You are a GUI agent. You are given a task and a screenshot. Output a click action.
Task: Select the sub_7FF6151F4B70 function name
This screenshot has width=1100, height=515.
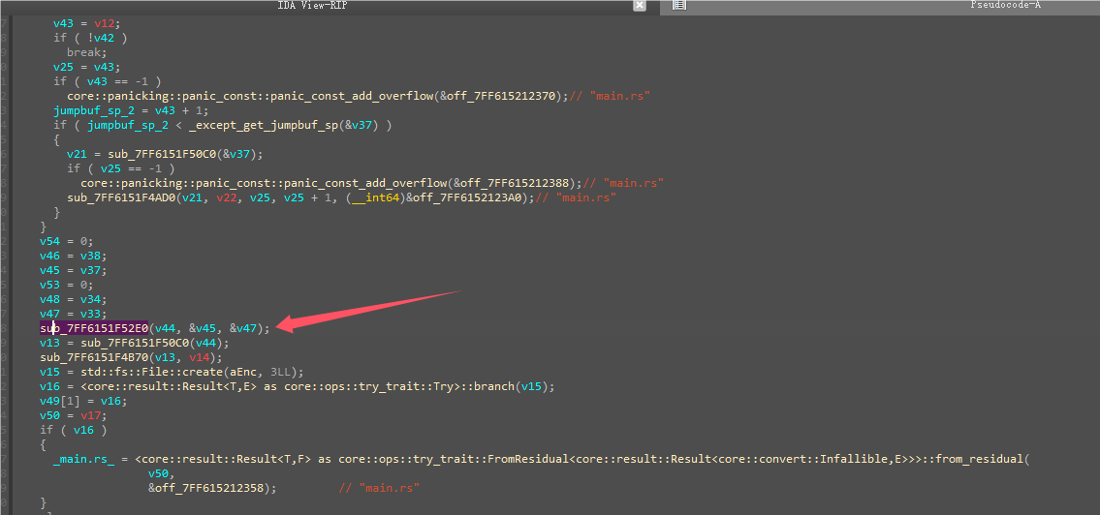[x=95, y=358]
